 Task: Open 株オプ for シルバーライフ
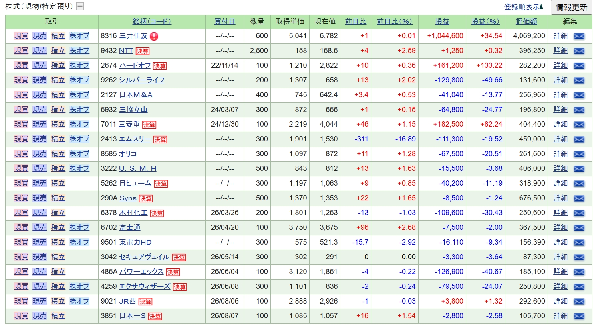(x=79, y=80)
